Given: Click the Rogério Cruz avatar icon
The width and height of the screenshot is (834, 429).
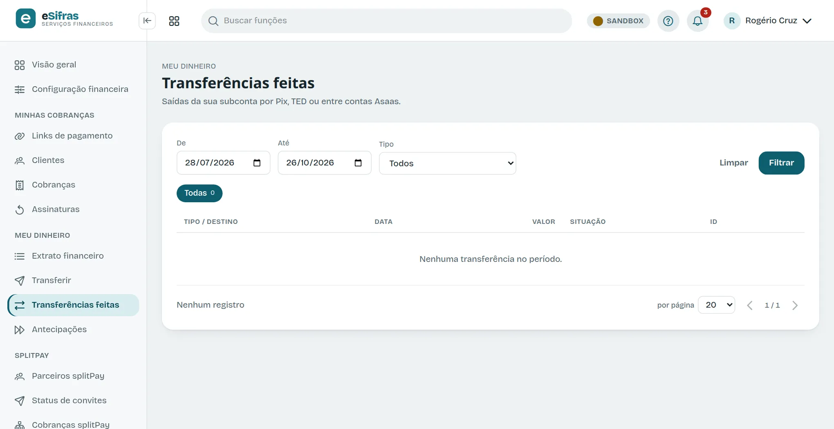Looking at the screenshot, I should [732, 21].
